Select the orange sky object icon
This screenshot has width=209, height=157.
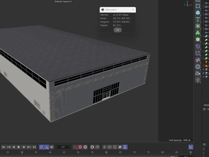(x=206, y=66)
